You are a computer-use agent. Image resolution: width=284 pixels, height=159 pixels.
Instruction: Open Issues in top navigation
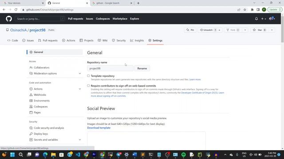pos(90,19)
